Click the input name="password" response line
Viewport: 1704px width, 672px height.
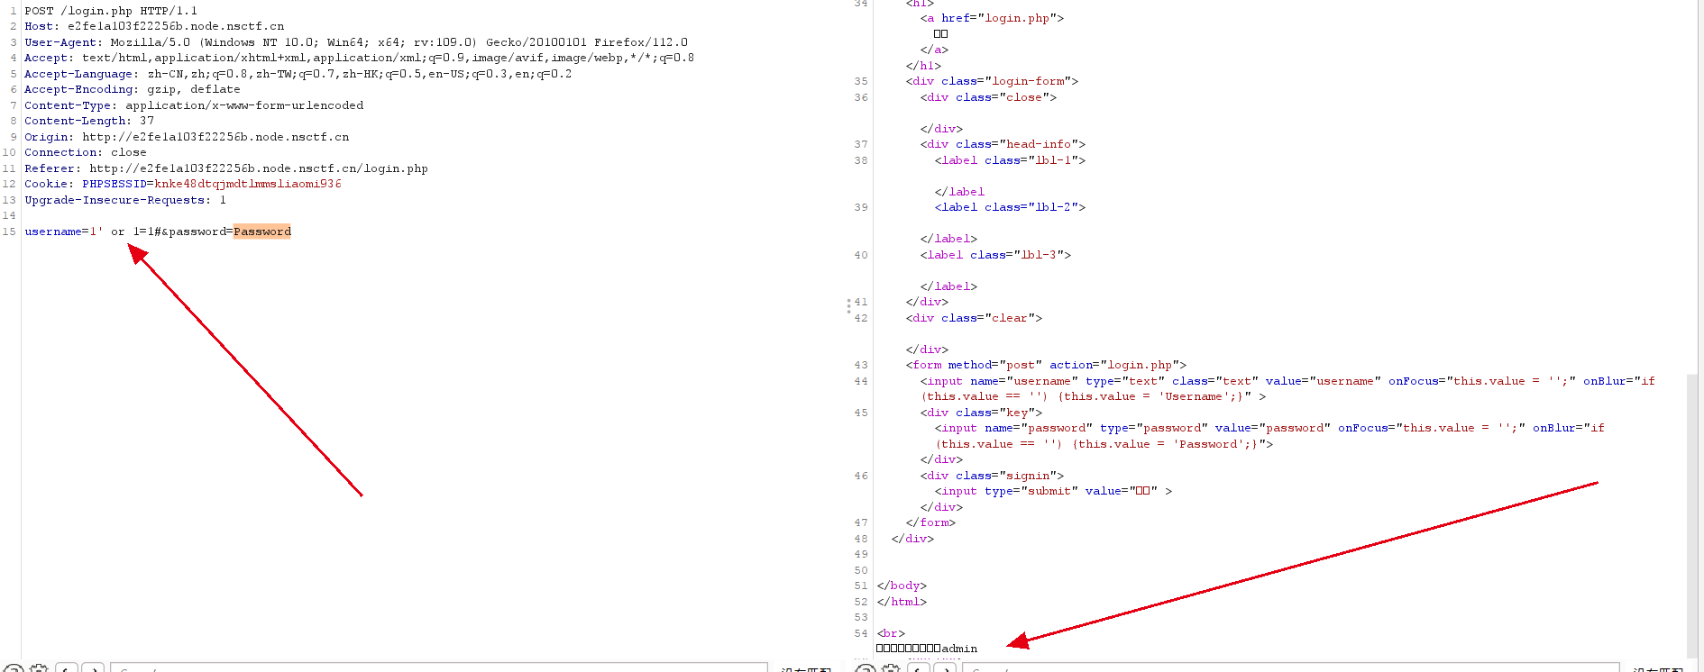coord(1269,436)
